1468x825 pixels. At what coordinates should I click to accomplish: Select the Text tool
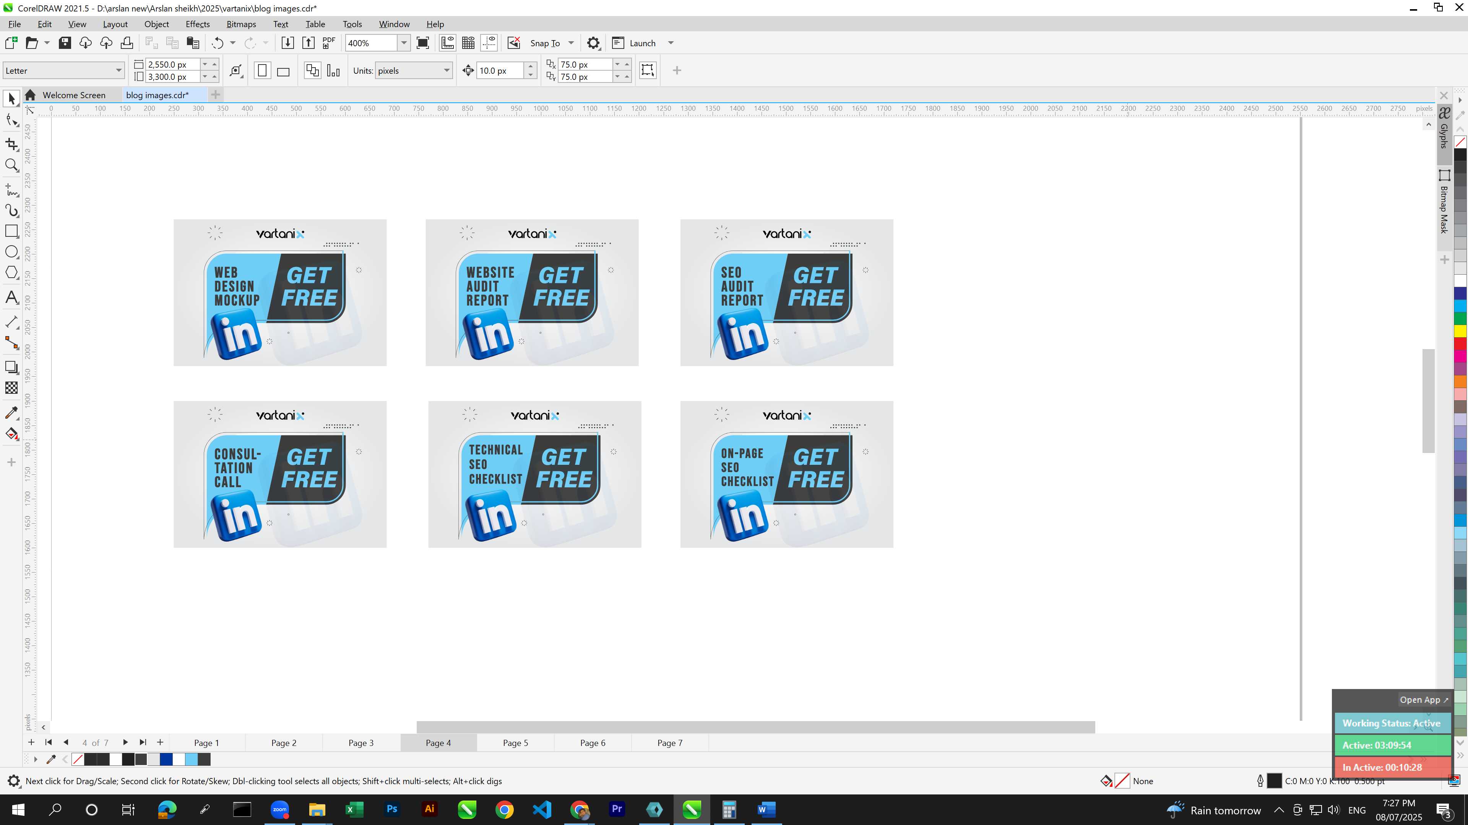[11, 297]
